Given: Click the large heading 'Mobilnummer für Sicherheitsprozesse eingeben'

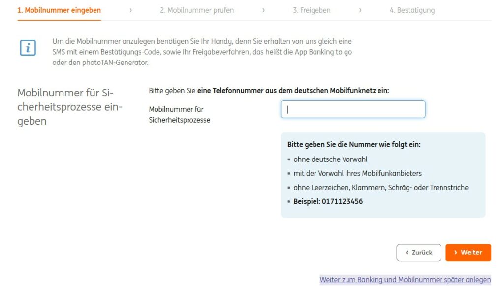Looking at the screenshot, I should tap(70, 107).
